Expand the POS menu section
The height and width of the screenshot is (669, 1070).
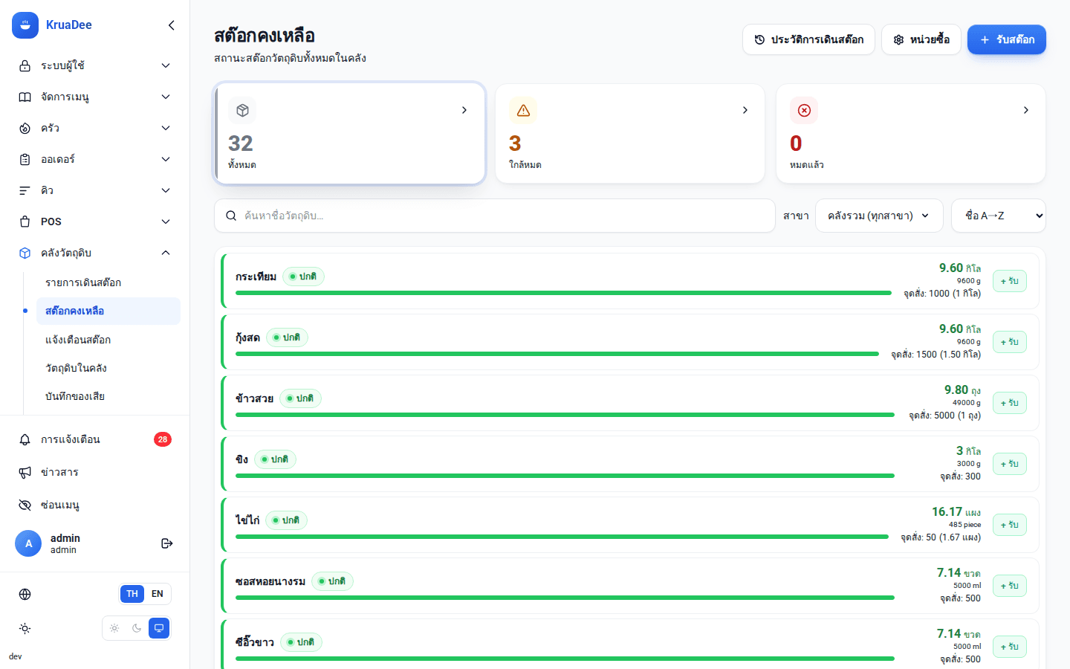point(95,222)
